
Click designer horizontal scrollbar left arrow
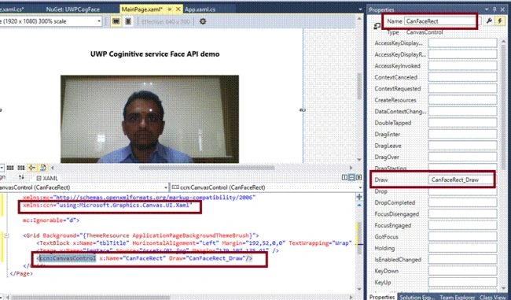click(x=53, y=168)
